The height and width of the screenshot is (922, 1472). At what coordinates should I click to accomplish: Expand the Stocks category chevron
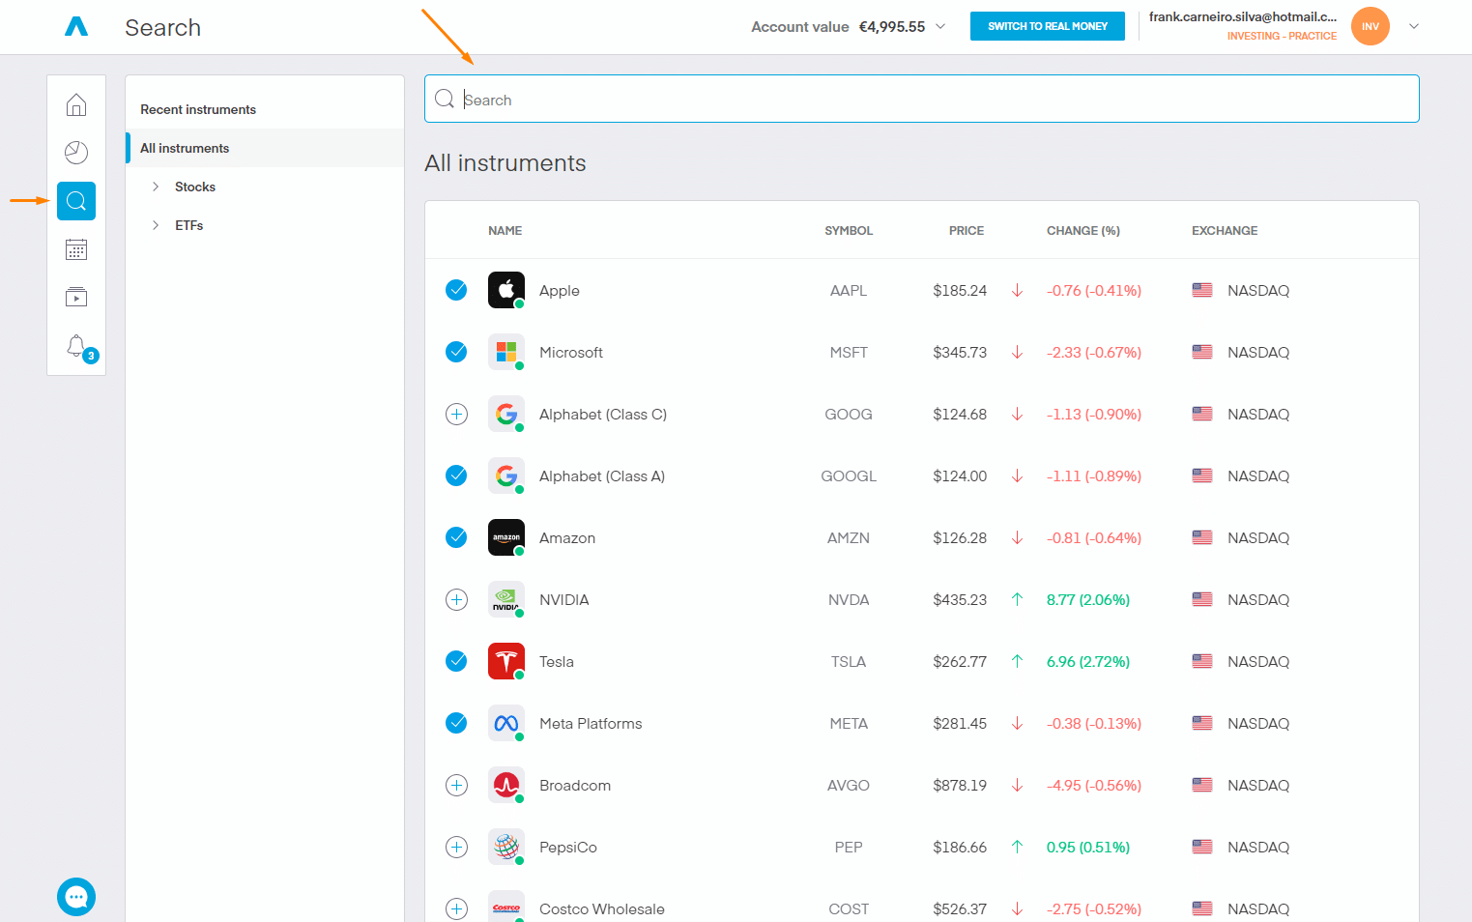[156, 187]
